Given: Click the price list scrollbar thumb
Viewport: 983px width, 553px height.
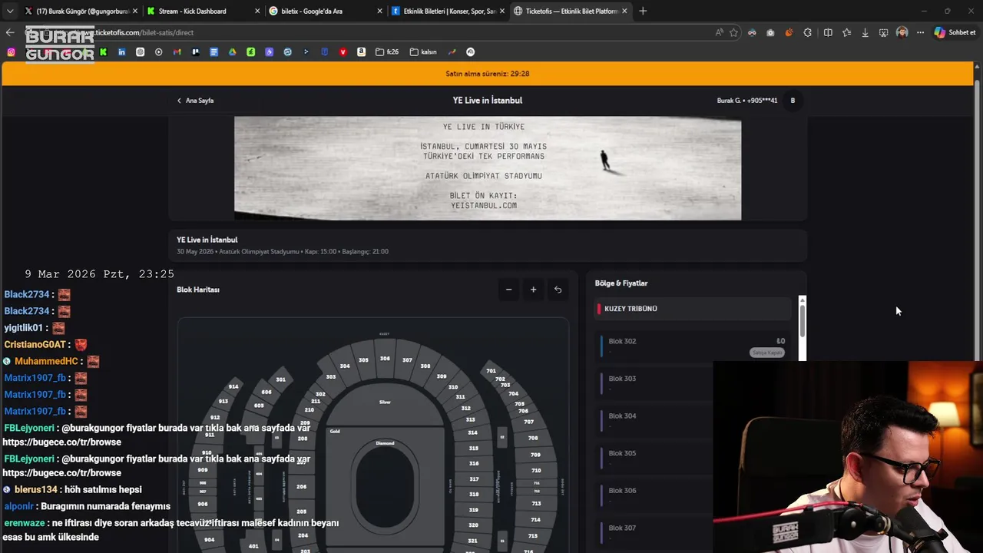Looking at the screenshot, I should (803, 320).
